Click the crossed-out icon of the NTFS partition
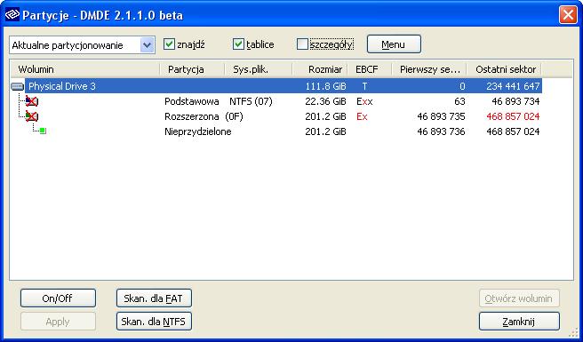The image size is (583, 342). point(32,101)
